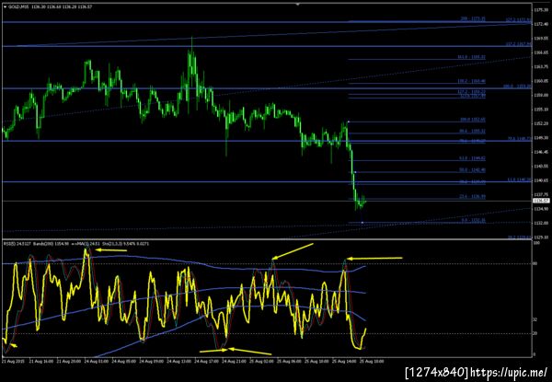Click the 24 Aug 17:00 time axis label

click(x=205, y=362)
